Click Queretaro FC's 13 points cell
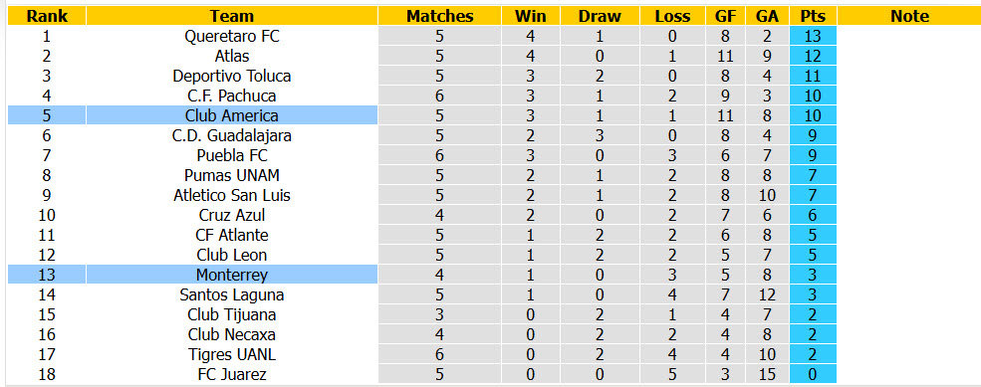Viewport: 981px width, 387px height. coord(813,36)
